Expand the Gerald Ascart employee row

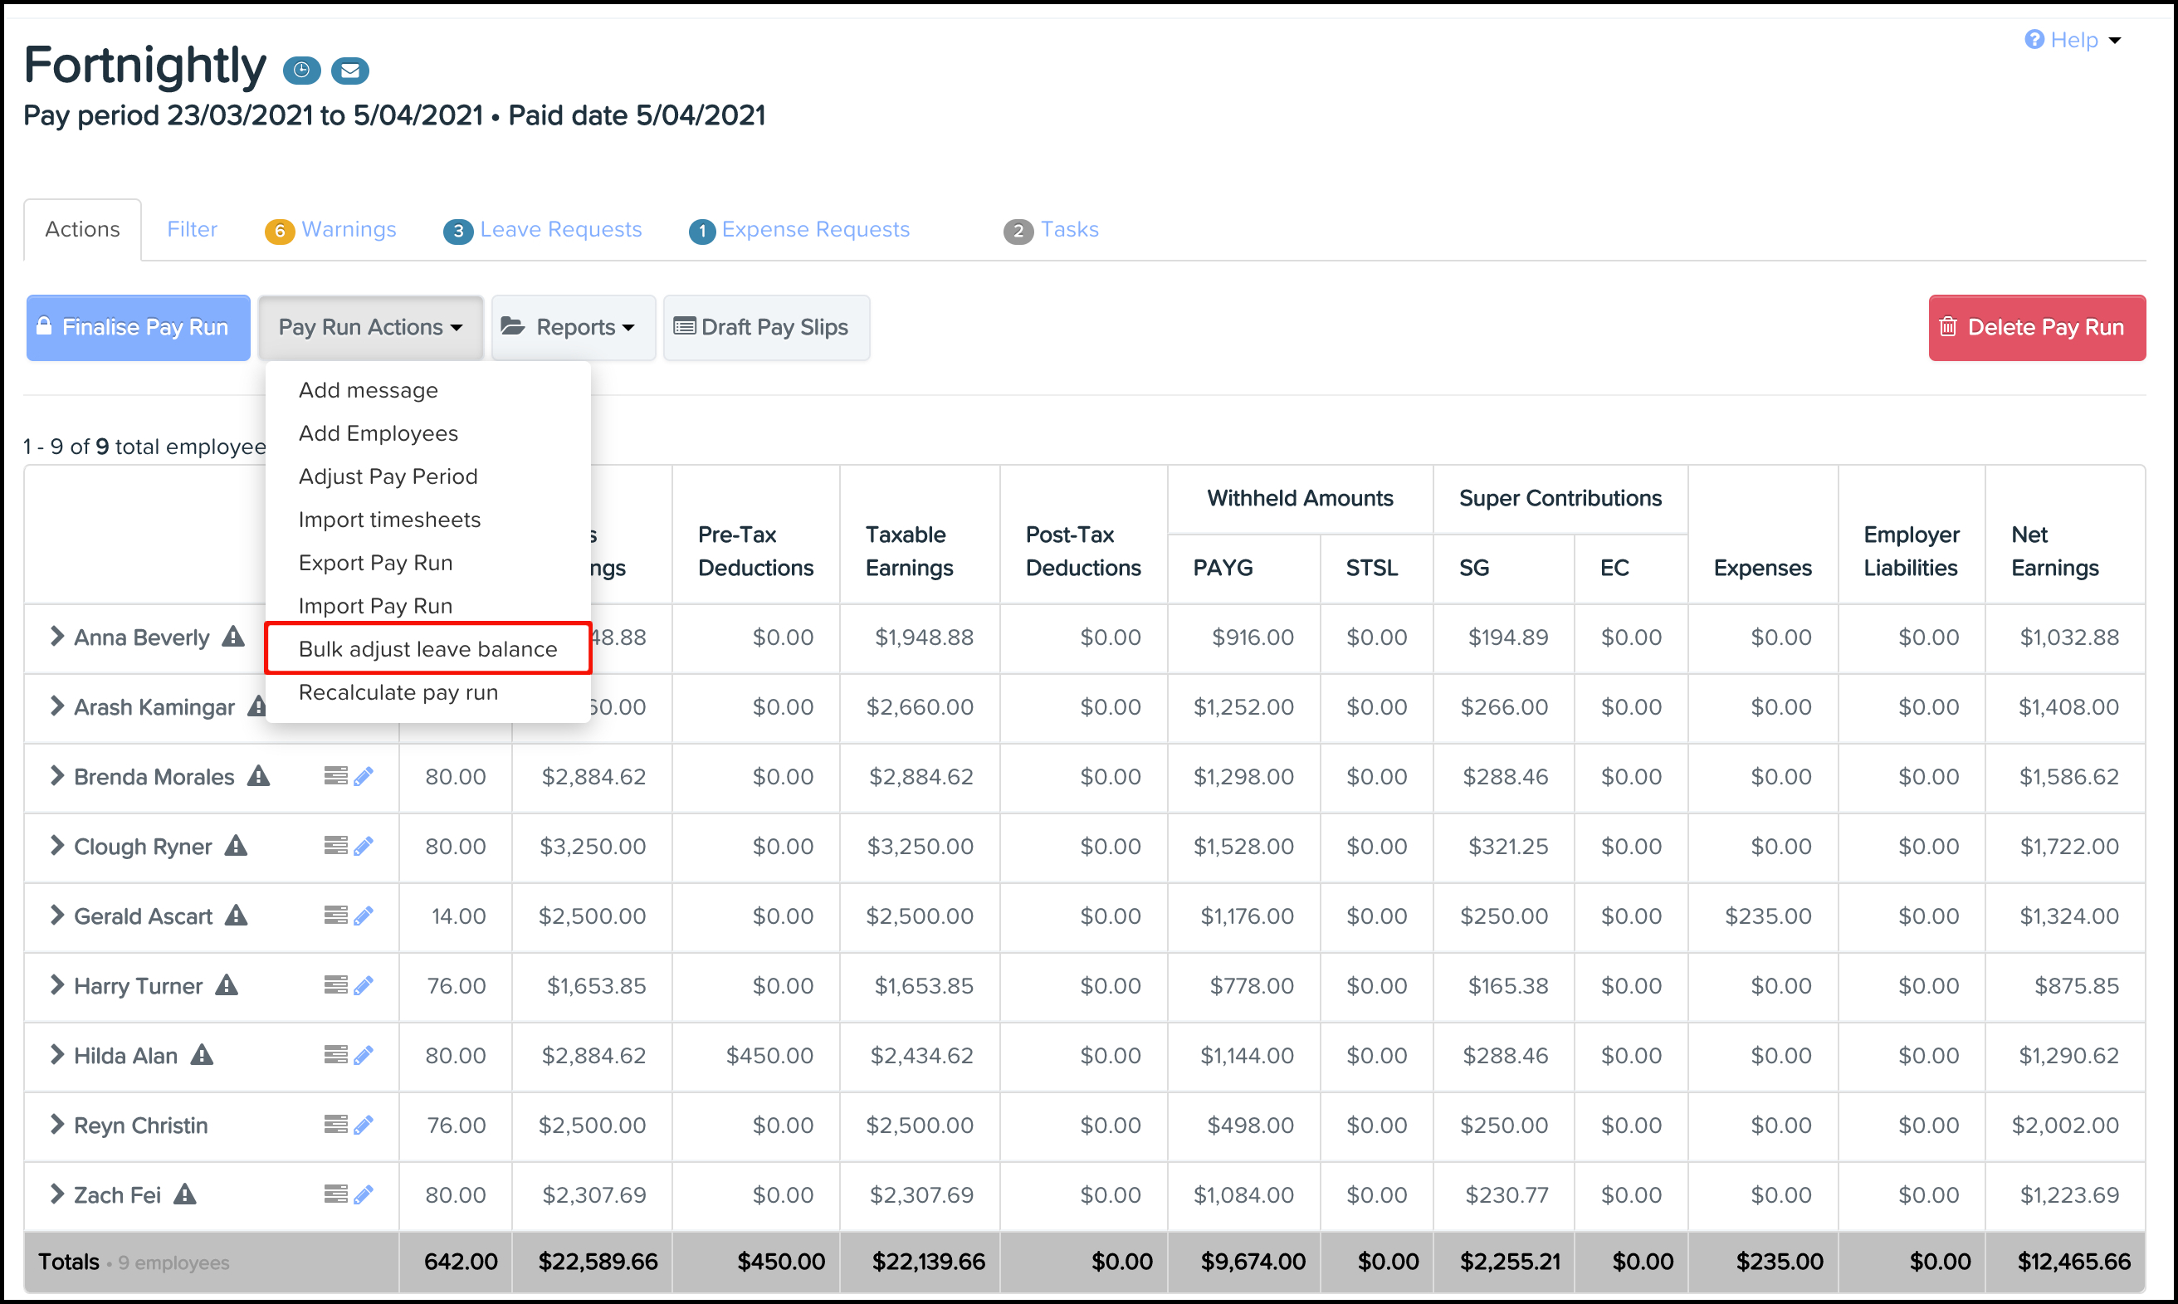(x=57, y=915)
